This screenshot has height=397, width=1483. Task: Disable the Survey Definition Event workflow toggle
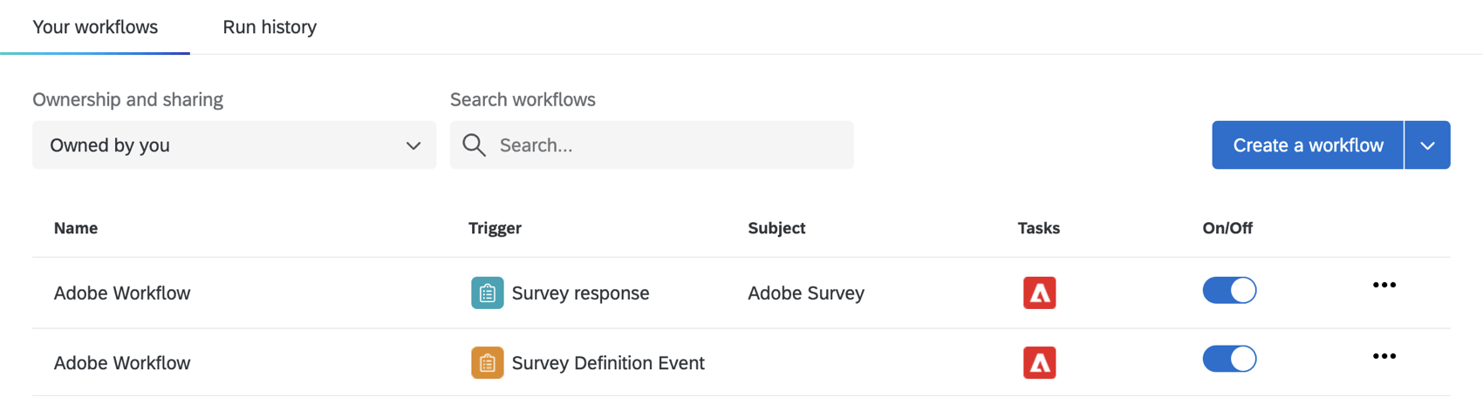click(x=1228, y=359)
